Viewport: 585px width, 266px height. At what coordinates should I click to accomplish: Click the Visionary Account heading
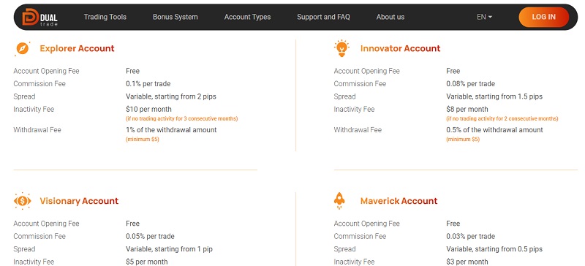(x=79, y=201)
